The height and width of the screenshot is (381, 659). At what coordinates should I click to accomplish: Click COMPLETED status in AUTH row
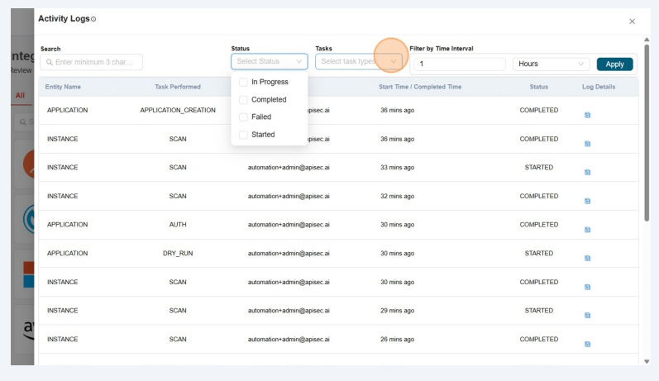point(539,225)
